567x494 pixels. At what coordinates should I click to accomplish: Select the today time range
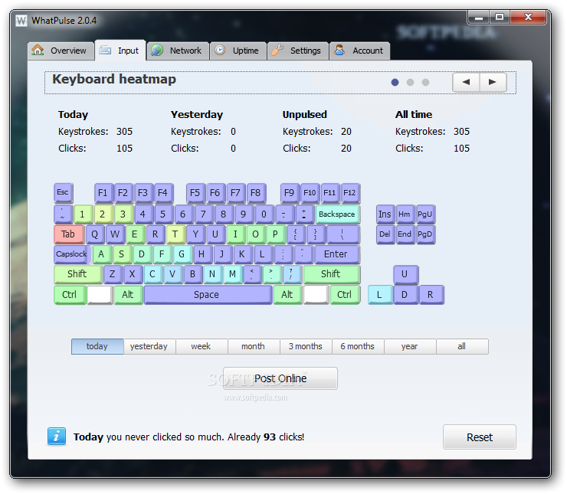(97, 346)
